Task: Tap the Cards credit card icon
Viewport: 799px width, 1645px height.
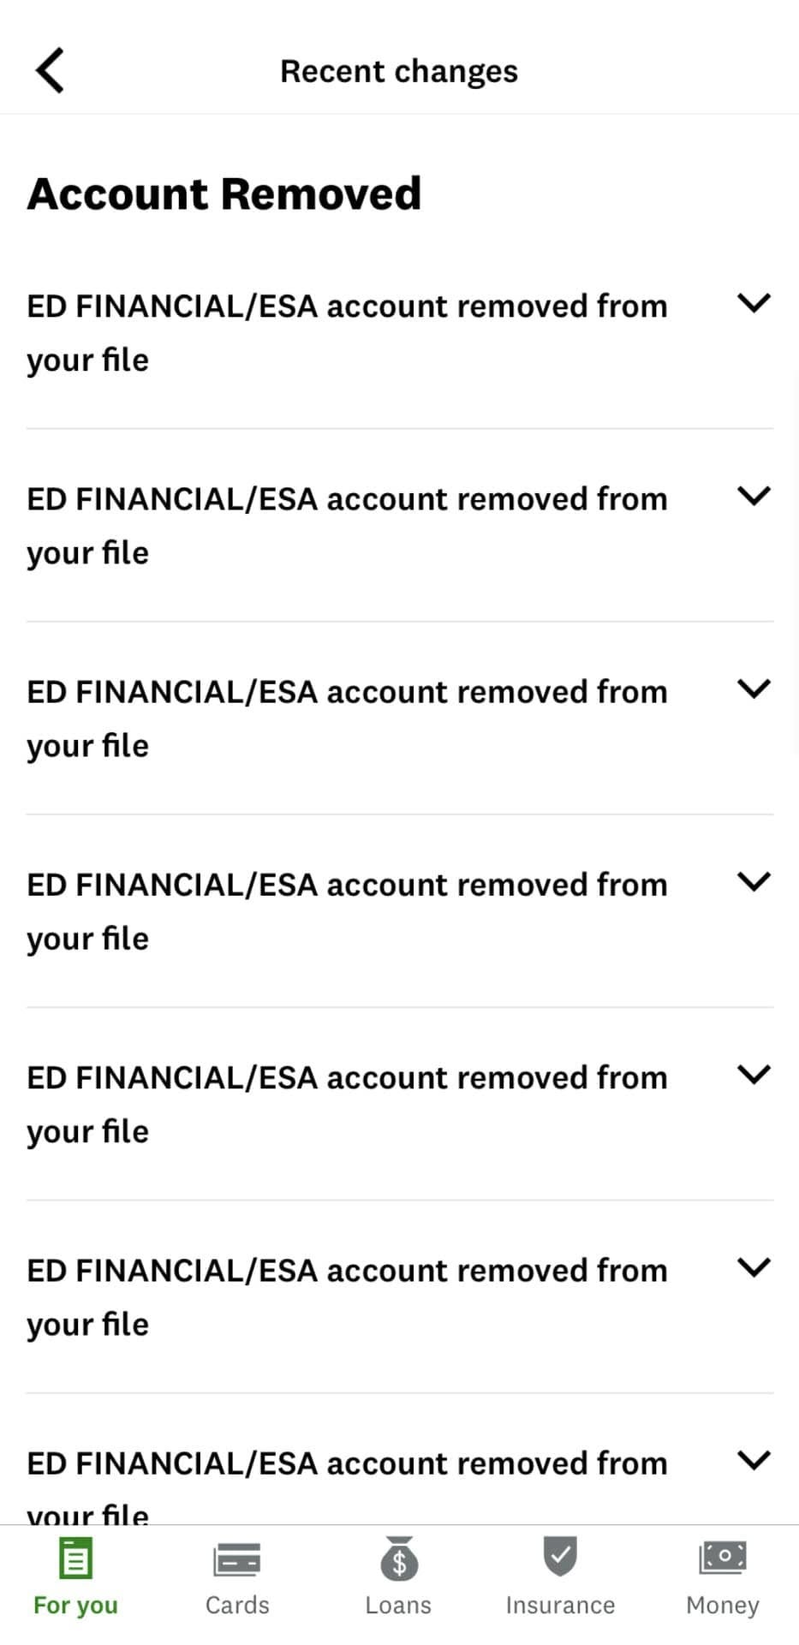Action: coord(237,1559)
